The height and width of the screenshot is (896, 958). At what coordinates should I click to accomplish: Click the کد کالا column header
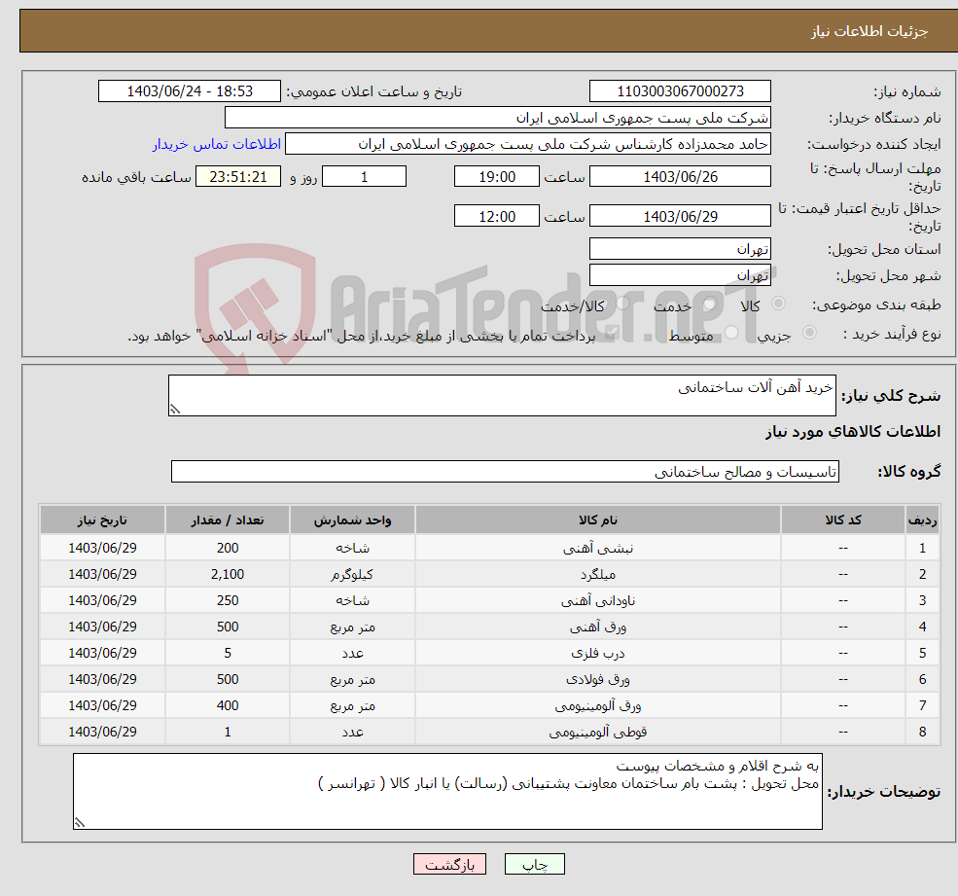(843, 520)
